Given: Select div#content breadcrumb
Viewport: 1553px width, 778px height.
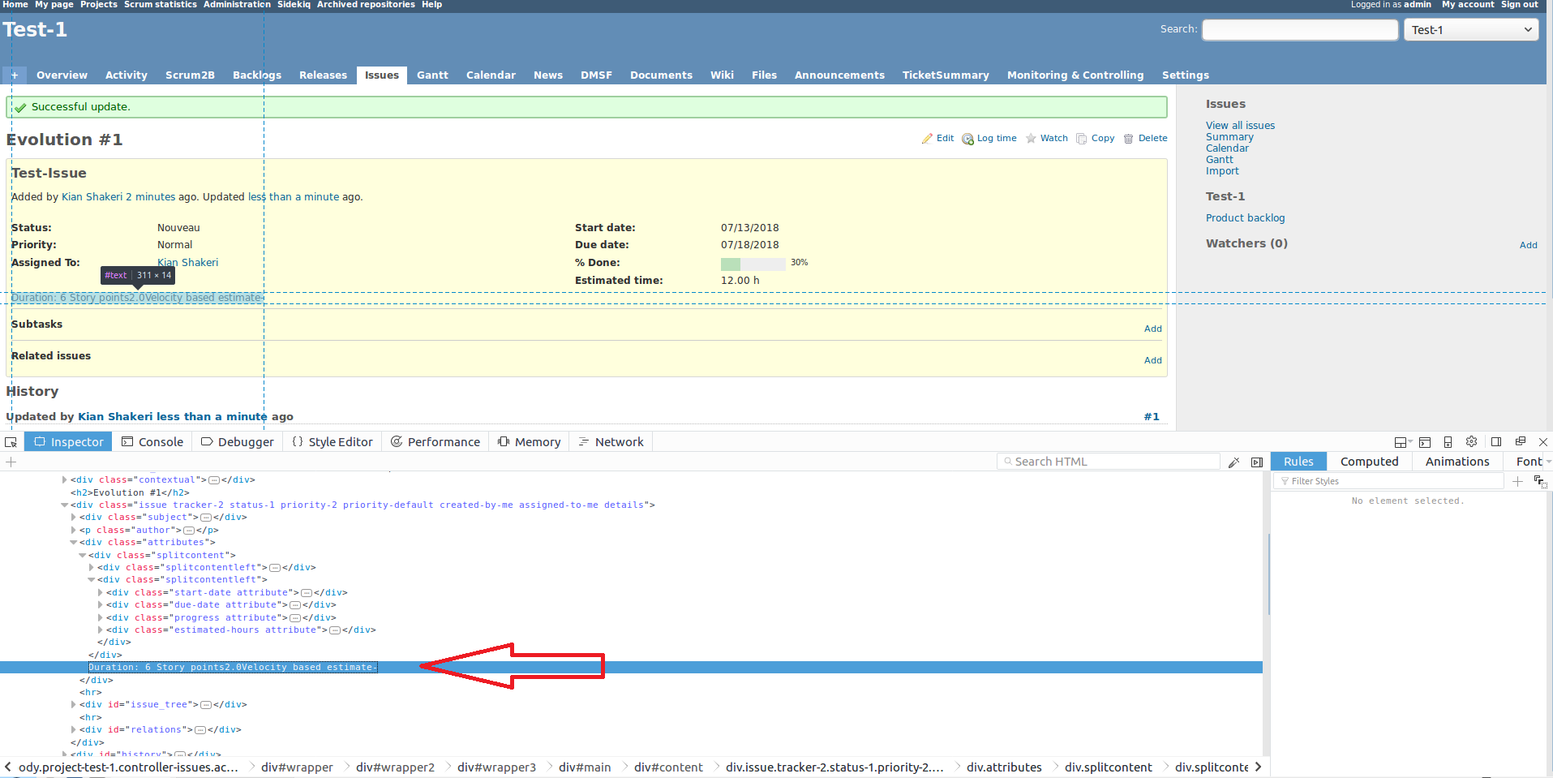Looking at the screenshot, I should click(x=668, y=767).
